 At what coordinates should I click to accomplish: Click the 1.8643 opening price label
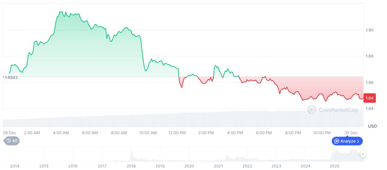click(x=11, y=77)
